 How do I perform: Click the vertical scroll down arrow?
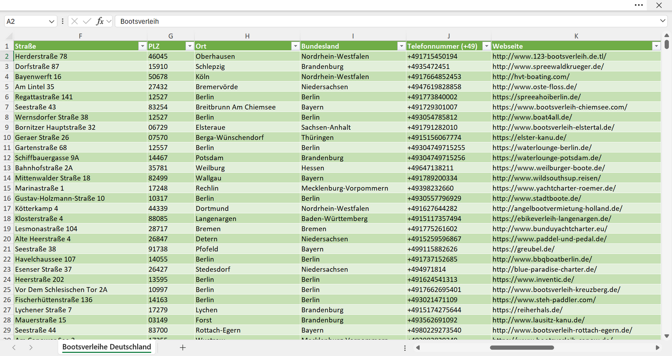point(667,336)
